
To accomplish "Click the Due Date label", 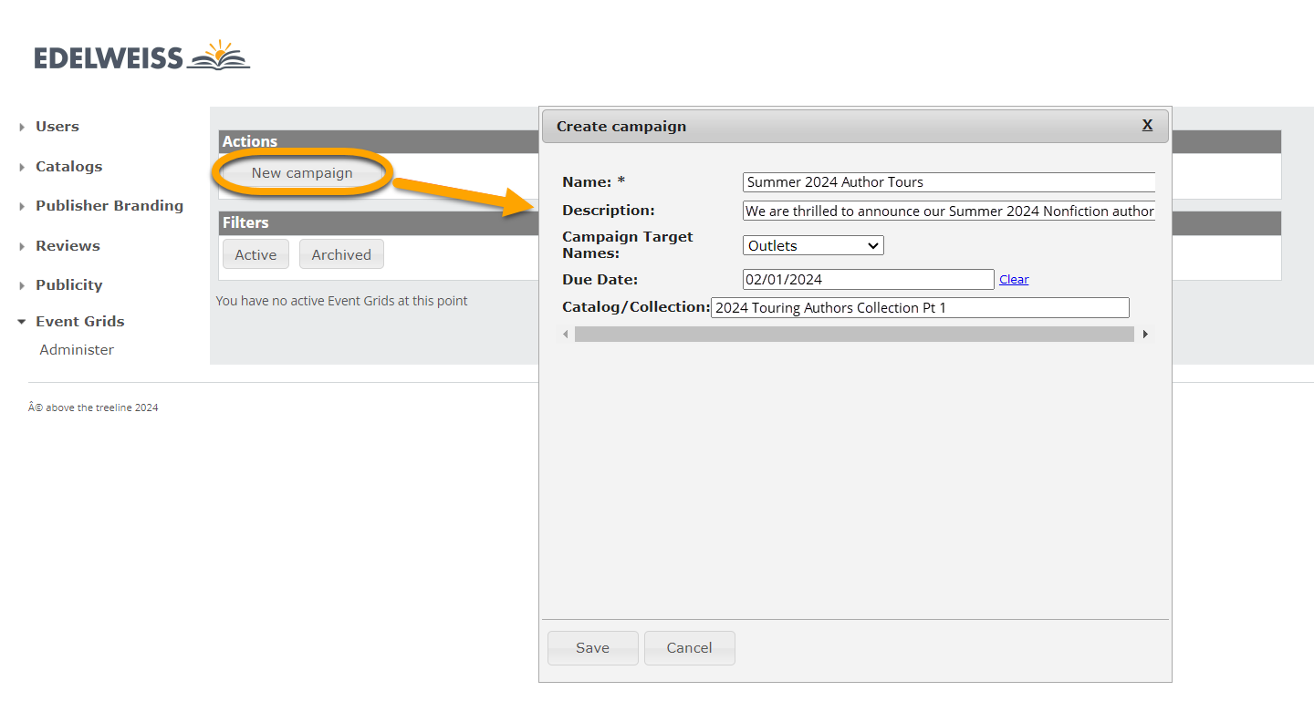I will click(600, 280).
